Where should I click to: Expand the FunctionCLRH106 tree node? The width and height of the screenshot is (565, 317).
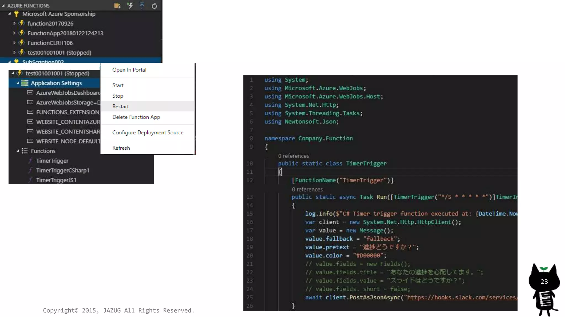14,43
